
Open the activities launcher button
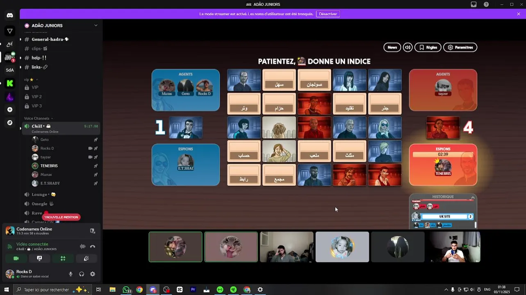(63, 259)
